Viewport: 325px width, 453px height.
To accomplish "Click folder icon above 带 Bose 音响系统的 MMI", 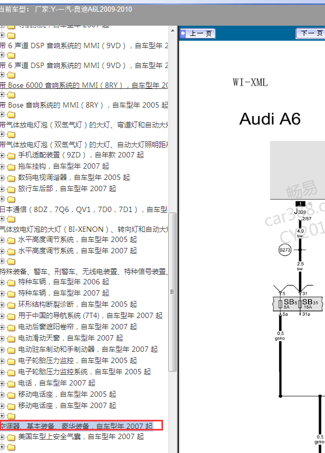I will 11,95.
